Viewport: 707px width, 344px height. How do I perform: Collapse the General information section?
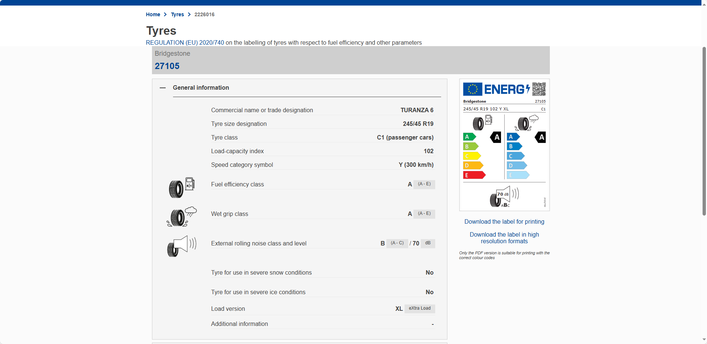pos(163,88)
